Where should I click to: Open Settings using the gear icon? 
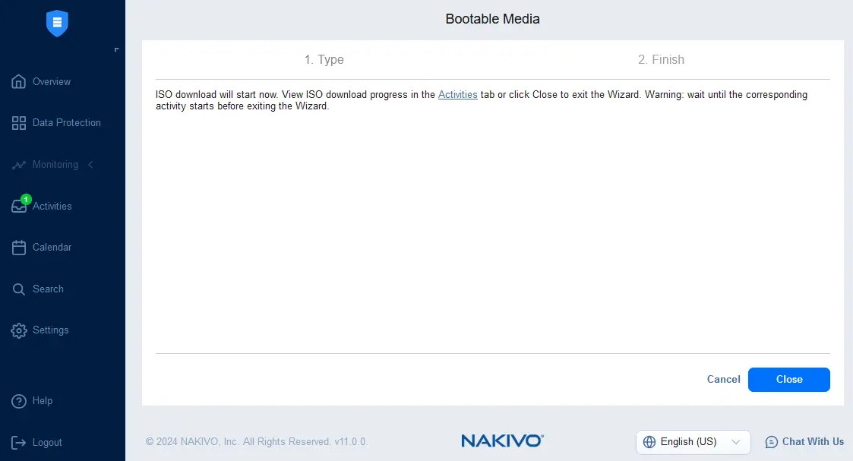point(19,330)
